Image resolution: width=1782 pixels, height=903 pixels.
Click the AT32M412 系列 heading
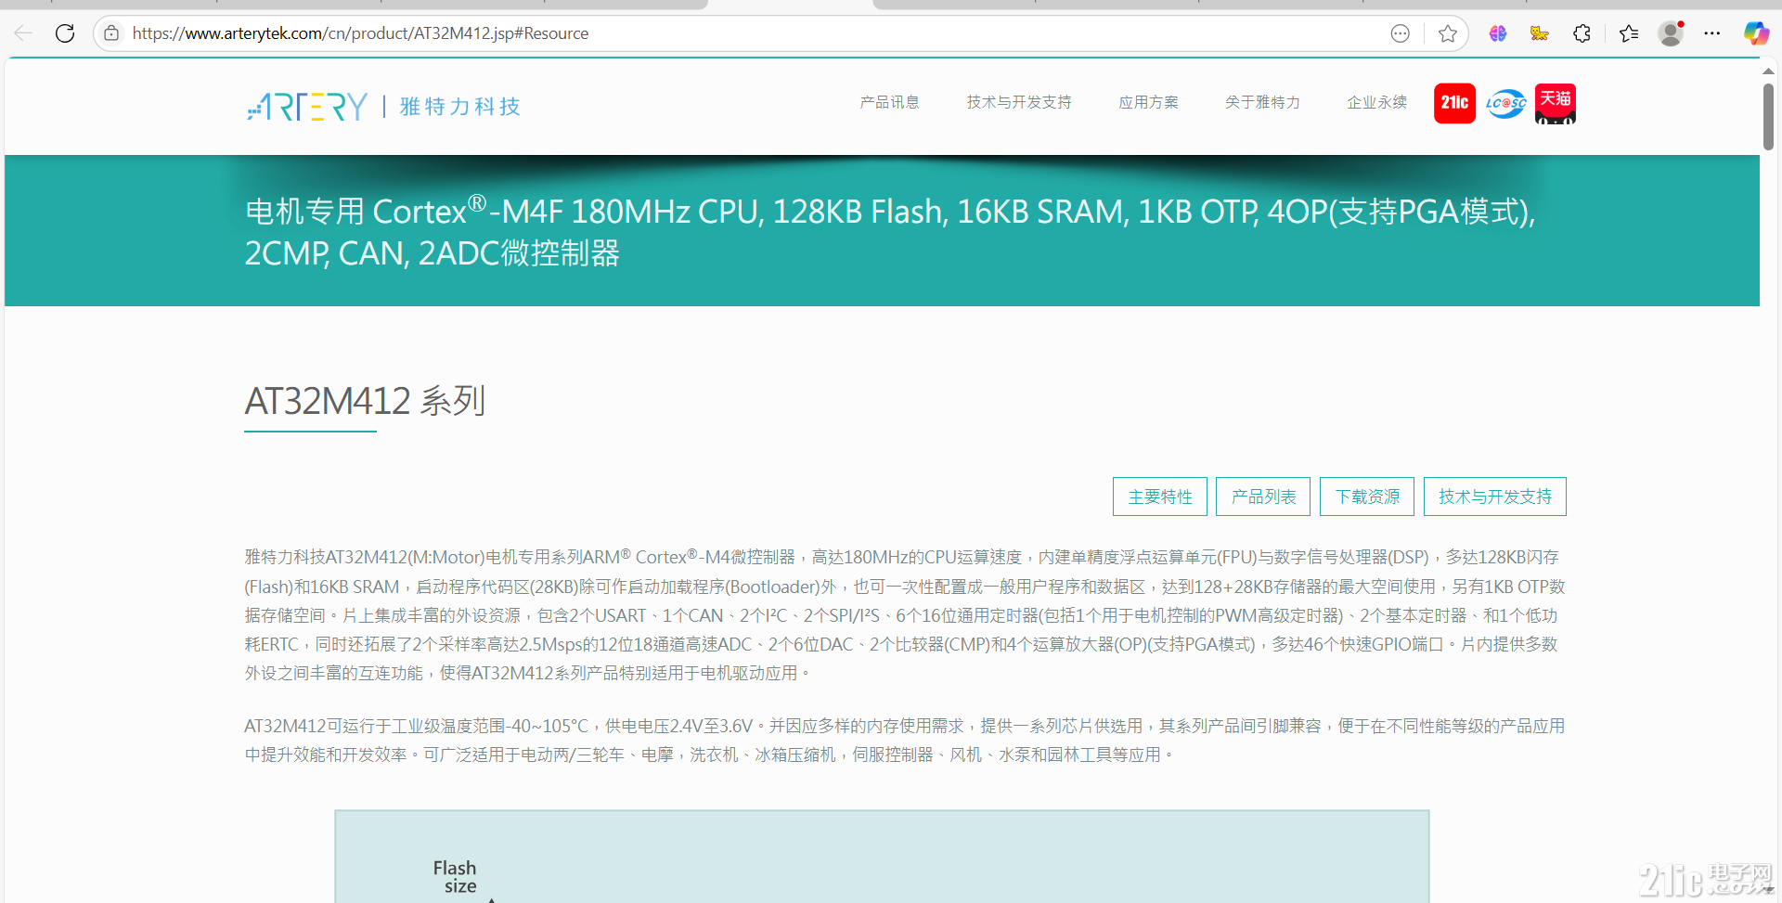coord(365,401)
